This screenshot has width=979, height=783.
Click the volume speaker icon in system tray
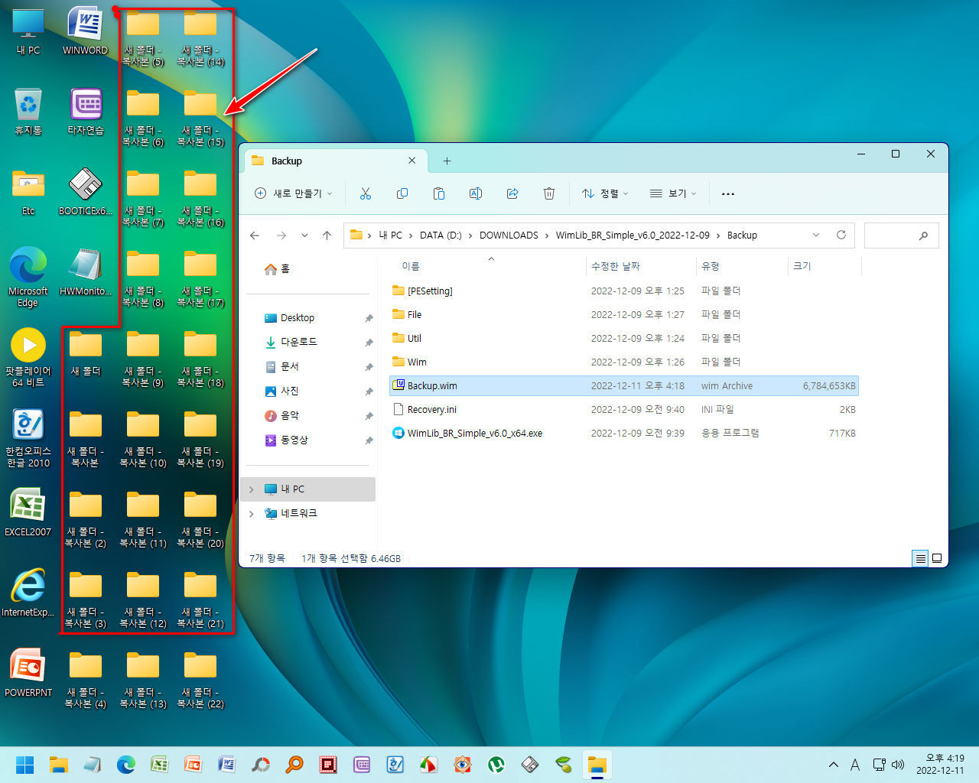898,765
